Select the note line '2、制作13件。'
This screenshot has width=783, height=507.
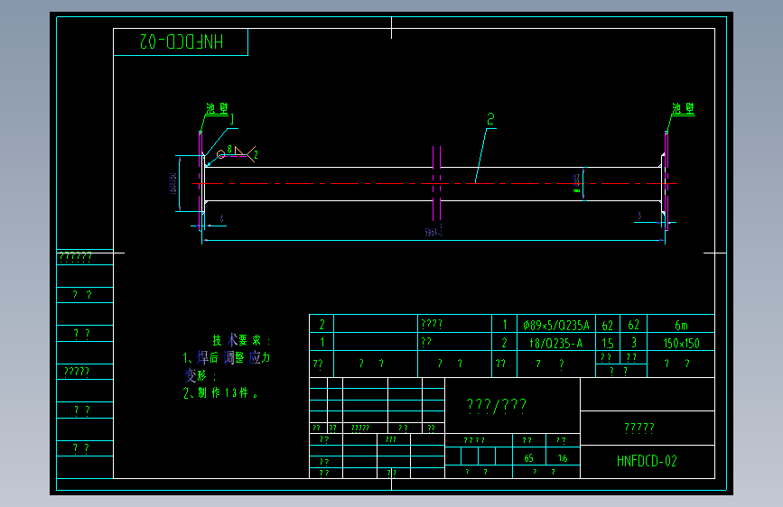(220, 392)
